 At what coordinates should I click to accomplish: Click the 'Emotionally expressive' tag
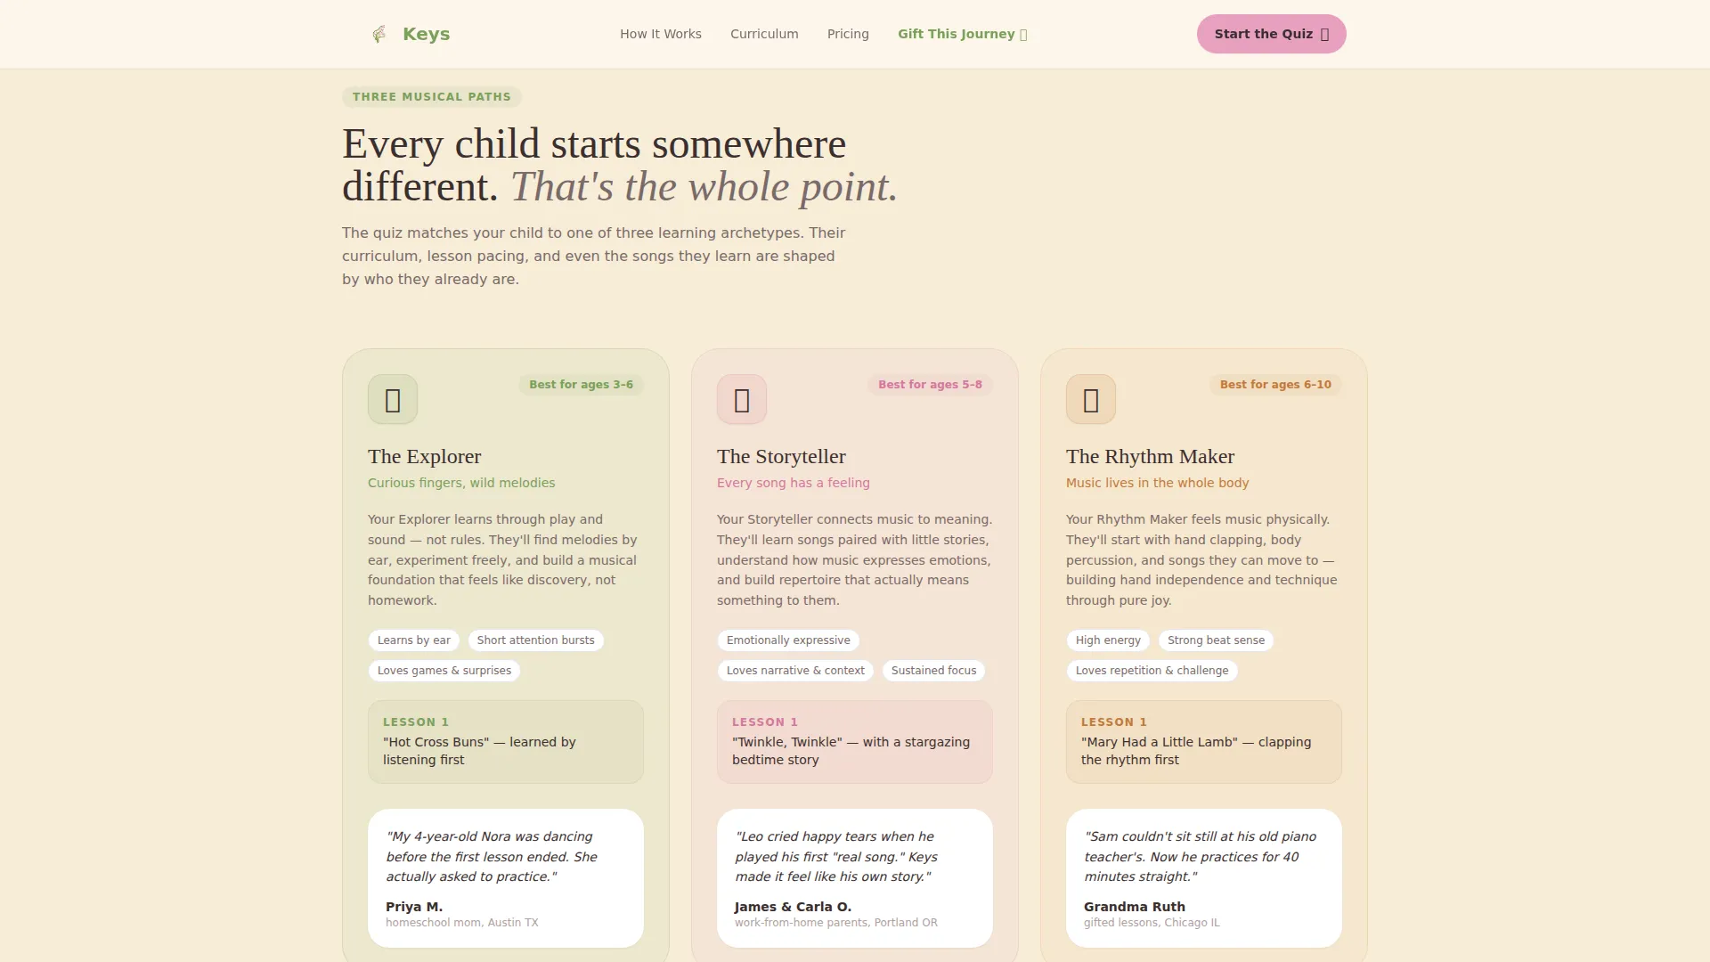click(x=788, y=640)
